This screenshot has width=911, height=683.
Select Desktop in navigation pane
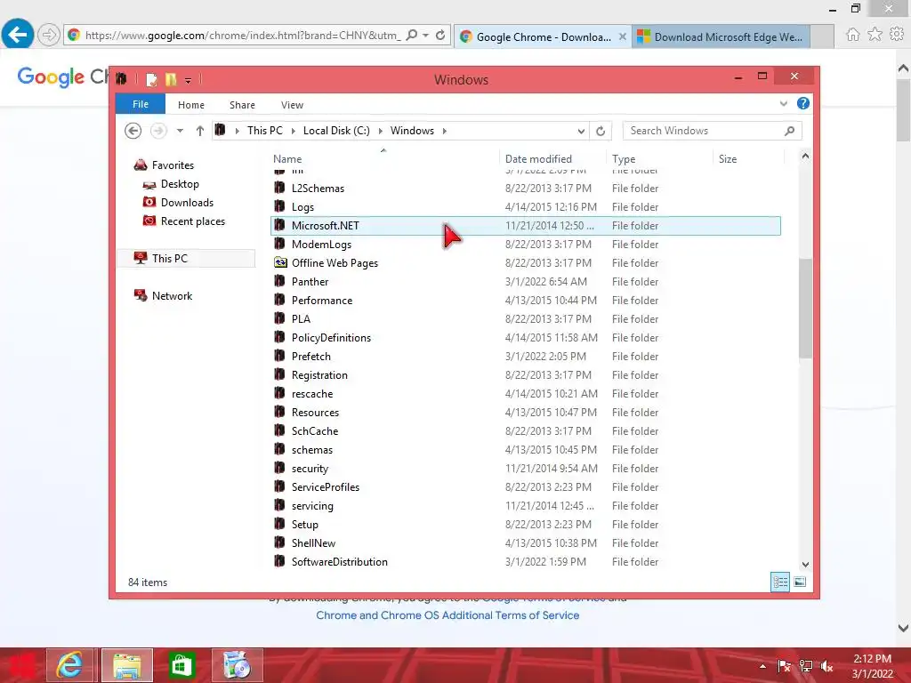click(180, 184)
